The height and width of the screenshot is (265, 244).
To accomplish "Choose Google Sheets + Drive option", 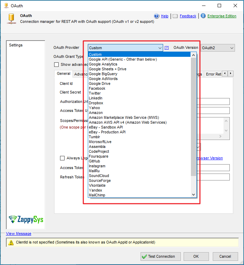I will 140,69.
